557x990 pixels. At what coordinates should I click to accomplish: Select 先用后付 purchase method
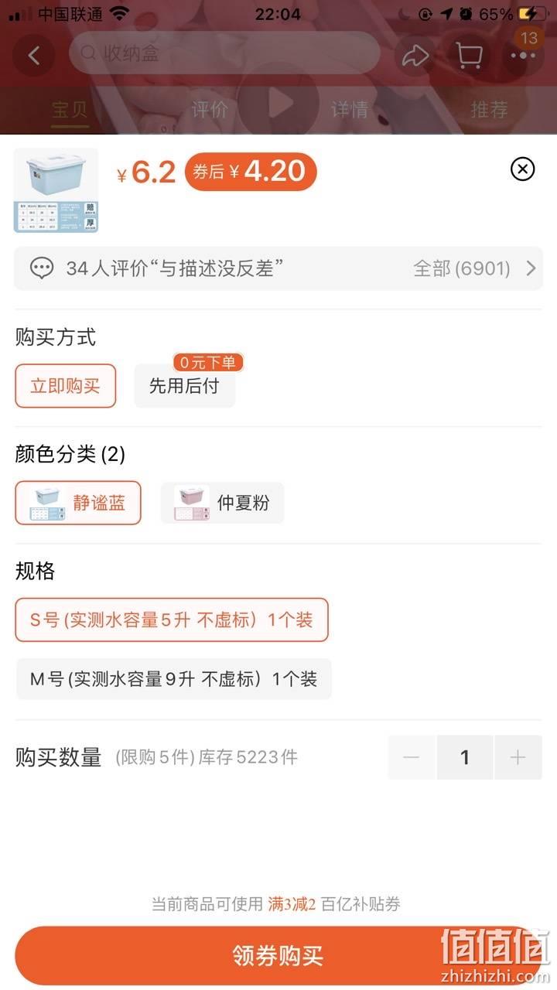point(184,386)
